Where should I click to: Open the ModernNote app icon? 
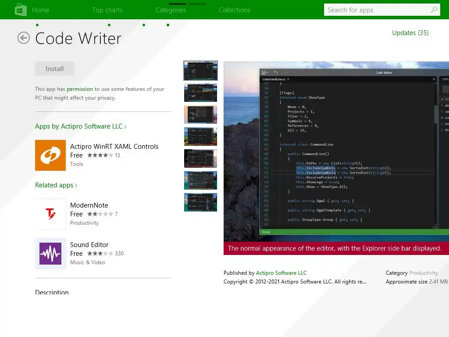(50, 214)
